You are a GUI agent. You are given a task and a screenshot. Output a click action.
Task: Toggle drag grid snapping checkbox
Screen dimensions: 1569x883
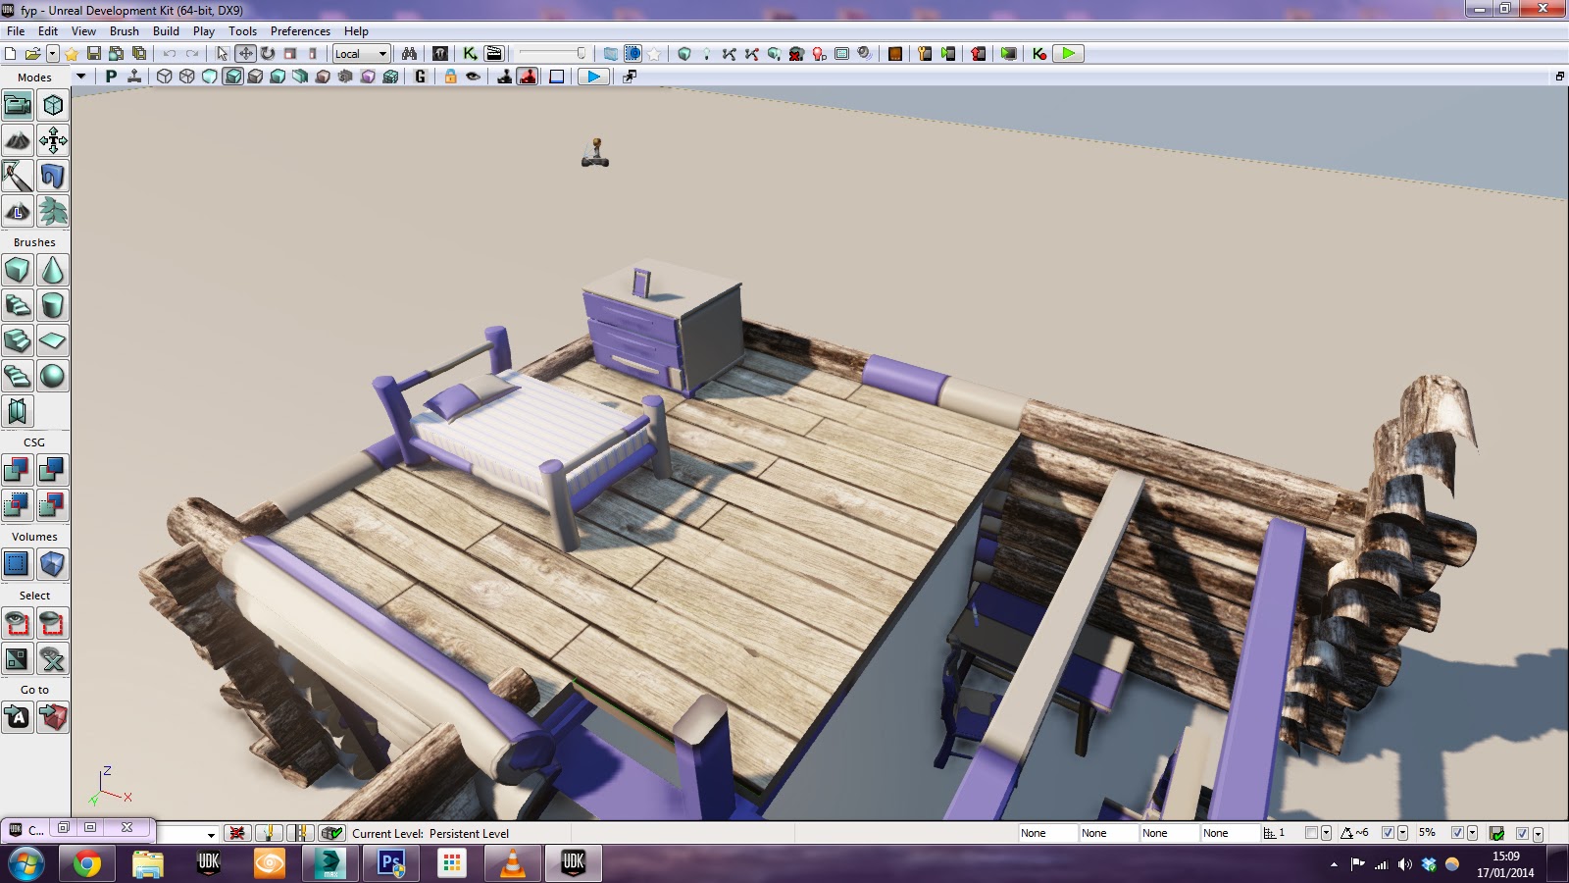point(1311,833)
